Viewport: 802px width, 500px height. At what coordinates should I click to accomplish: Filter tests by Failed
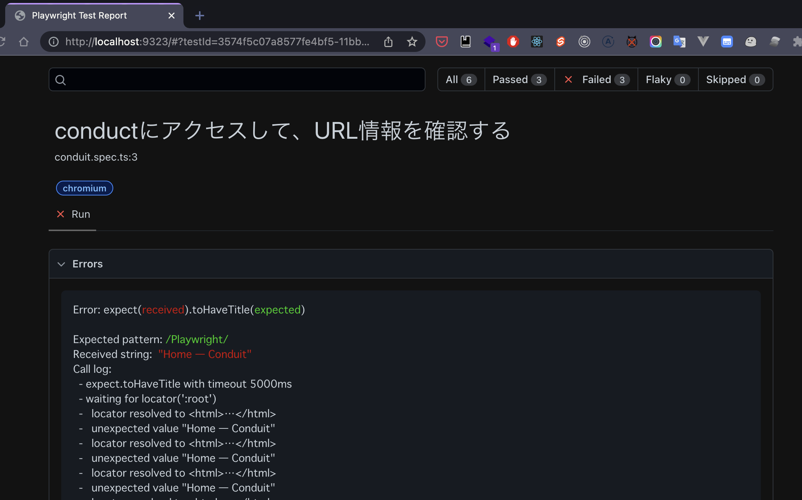point(596,79)
